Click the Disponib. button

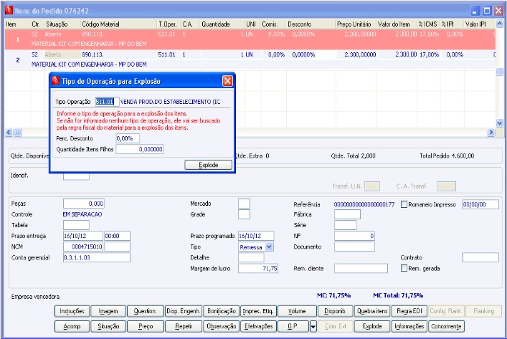click(336, 311)
